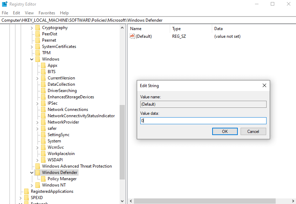The image size is (296, 204).
Task: Click the Cancel button in Edit String dialog
Action: (253, 131)
